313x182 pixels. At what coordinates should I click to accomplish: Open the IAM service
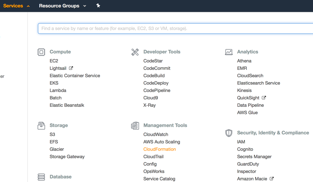pos(241,142)
